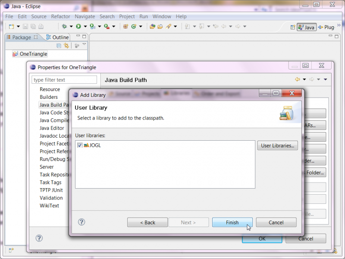The image size is (345, 259).
Task: Click the type filter text field
Action: [x=65, y=80]
